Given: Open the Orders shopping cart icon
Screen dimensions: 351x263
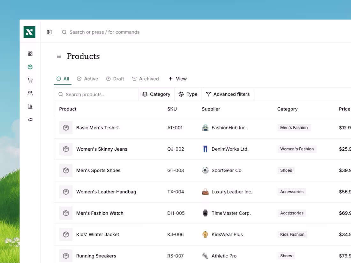Looking at the screenshot, I should [30, 80].
